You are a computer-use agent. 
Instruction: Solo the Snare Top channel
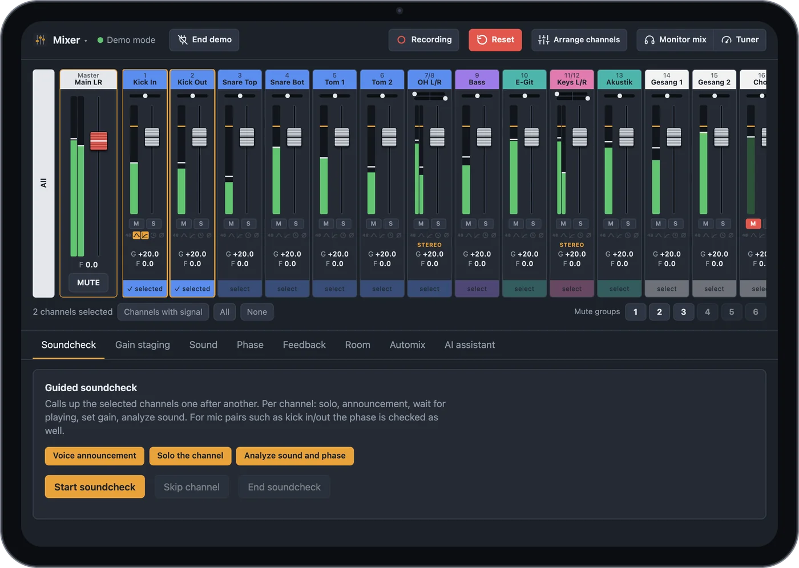[x=248, y=224]
